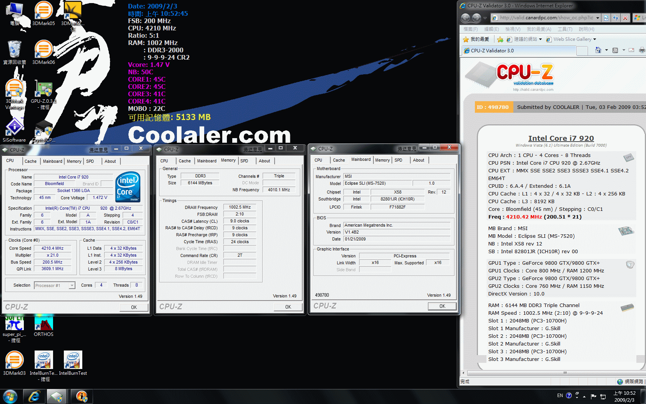Click the Print icon in IE toolbar
The width and height of the screenshot is (646, 404).
coord(642,50)
